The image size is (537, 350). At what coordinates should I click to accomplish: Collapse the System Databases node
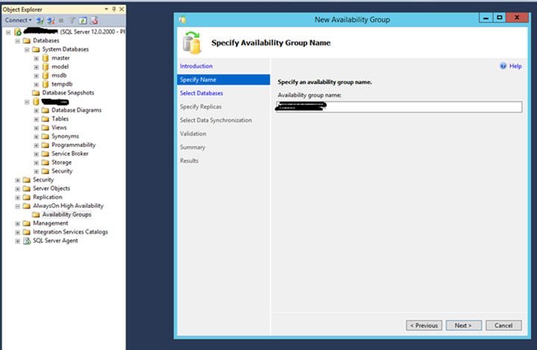point(27,49)
